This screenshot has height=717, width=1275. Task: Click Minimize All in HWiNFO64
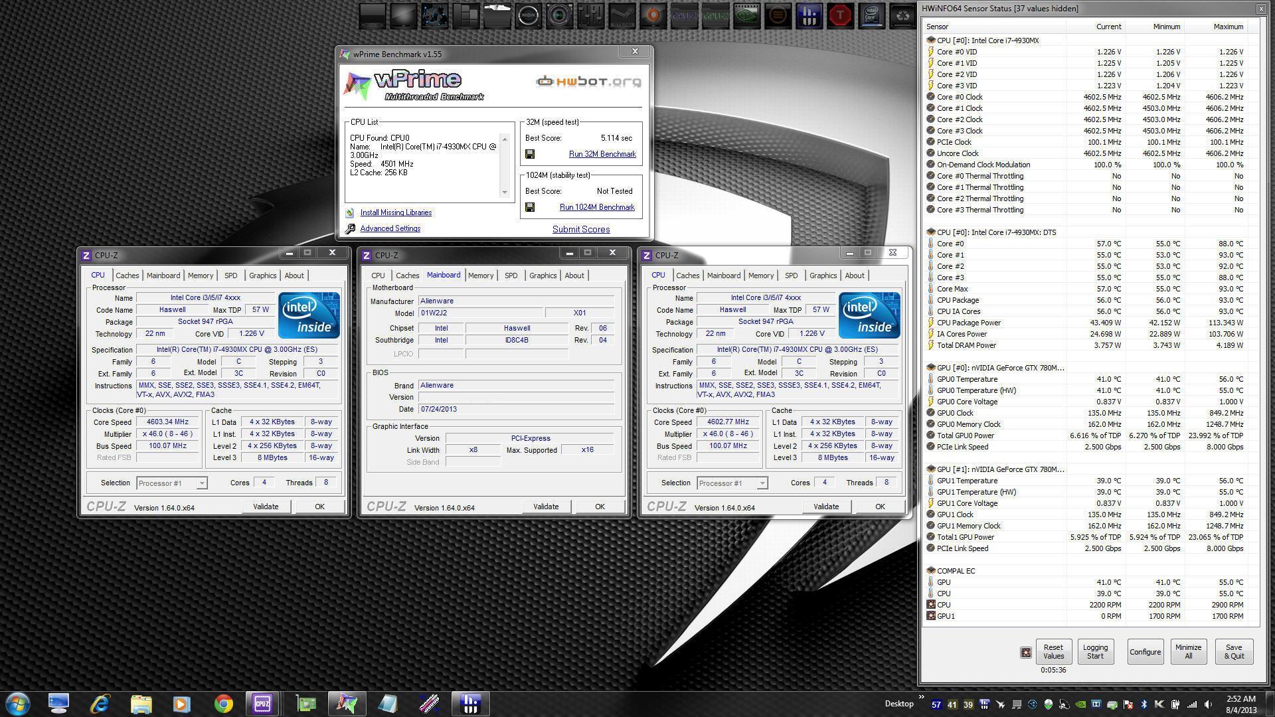[1188, 652]
